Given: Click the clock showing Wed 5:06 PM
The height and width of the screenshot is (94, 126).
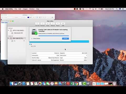Looking at the screenshot, I should 109,9.
